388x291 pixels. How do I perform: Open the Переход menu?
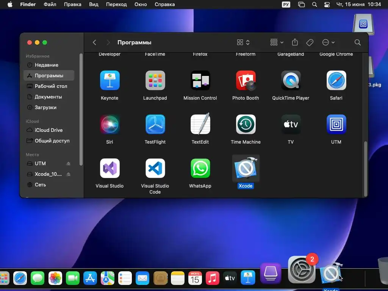tap(116, 5)
